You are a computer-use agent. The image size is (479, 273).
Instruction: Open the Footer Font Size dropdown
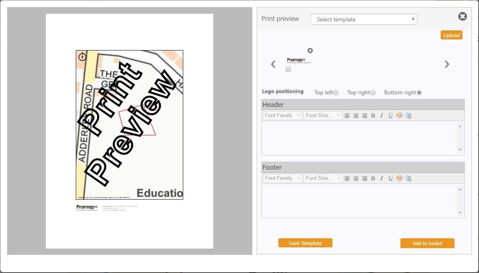323,178
